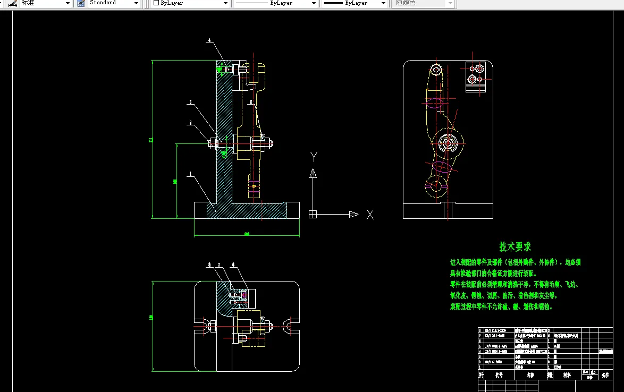Select part balloon number 6 in top view
The width and height of the screenshot is (624, 392).
[233, 265]
